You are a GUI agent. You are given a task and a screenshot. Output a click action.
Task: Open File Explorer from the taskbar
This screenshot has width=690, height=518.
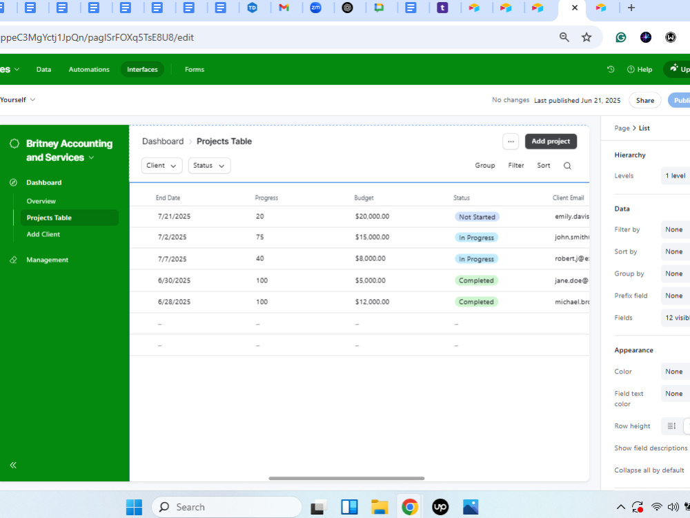point(379,507)
